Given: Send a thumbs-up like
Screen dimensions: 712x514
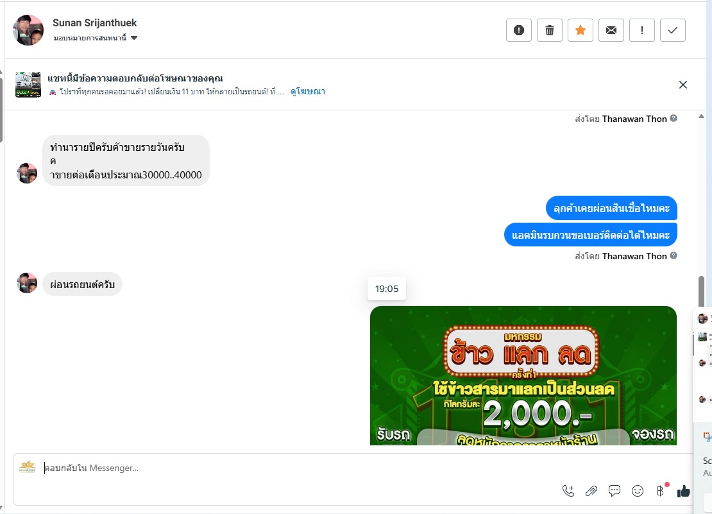Looking at the screenshot, I should pyautogui.click(x=683, y=491).
